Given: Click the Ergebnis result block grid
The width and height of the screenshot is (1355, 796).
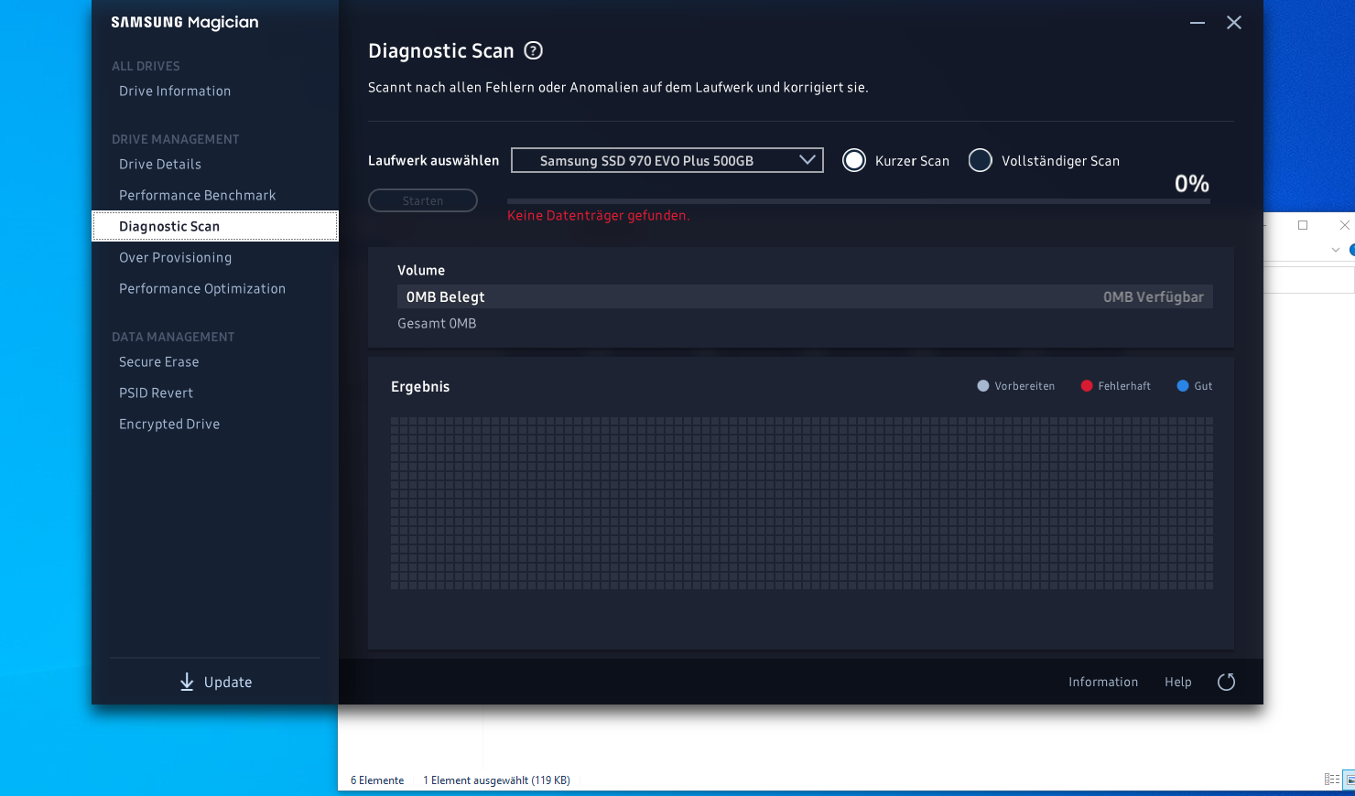Looking at the screenshot, I should click(802, 503).
